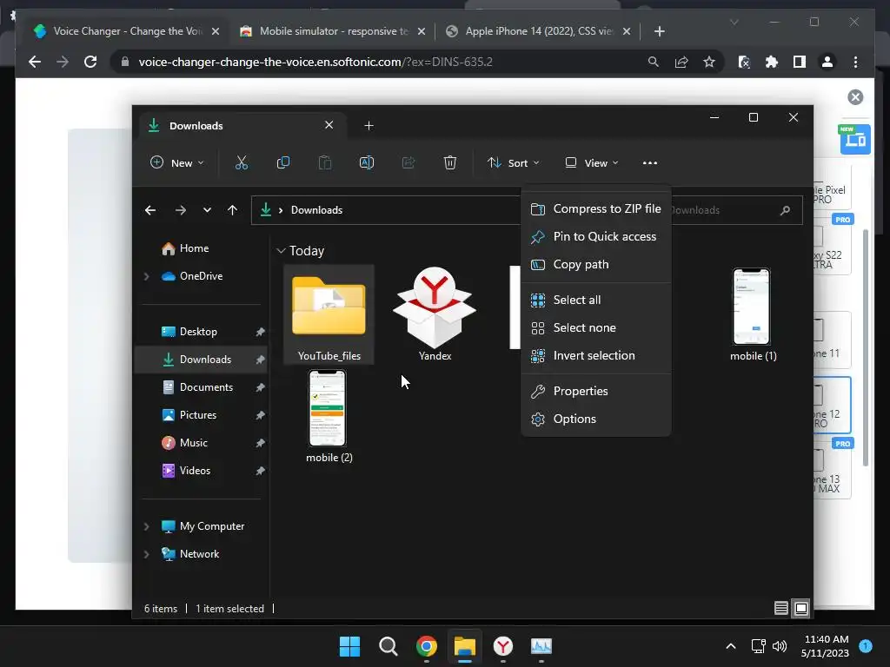The image size is (890, 667).
Task: Click the Chrome address bar URL
Action: (x=315, y=62)
